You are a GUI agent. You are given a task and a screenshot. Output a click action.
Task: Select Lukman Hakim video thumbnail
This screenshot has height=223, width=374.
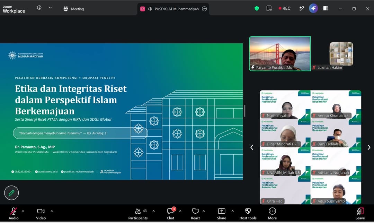tap(341, 54)
